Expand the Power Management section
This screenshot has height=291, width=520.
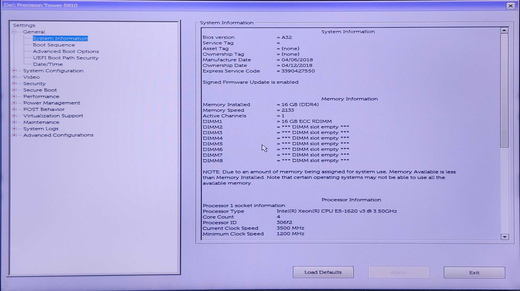(x=14, y=103)
